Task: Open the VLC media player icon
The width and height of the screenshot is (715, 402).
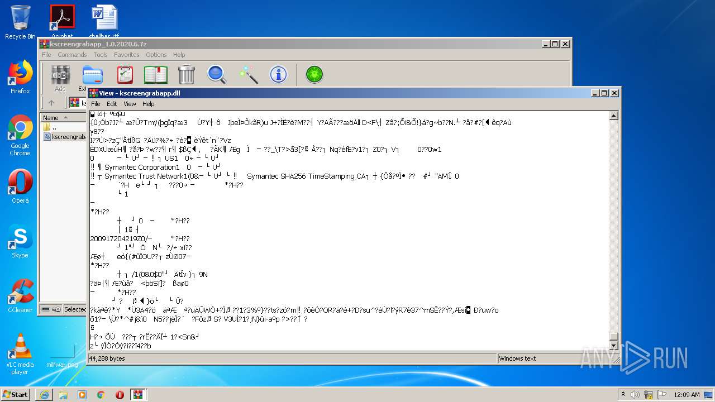Action: pyautogui.click(x=20, y=354)
